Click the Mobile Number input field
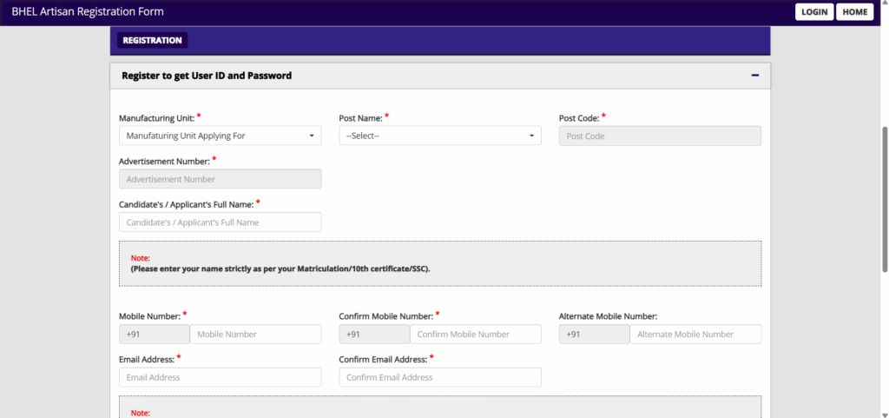The image size is (889, 418). [x=256, y=334]
